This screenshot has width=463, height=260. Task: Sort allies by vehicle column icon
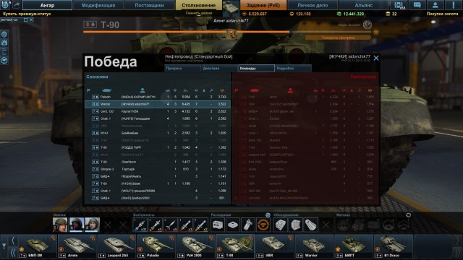pos(106,90)
